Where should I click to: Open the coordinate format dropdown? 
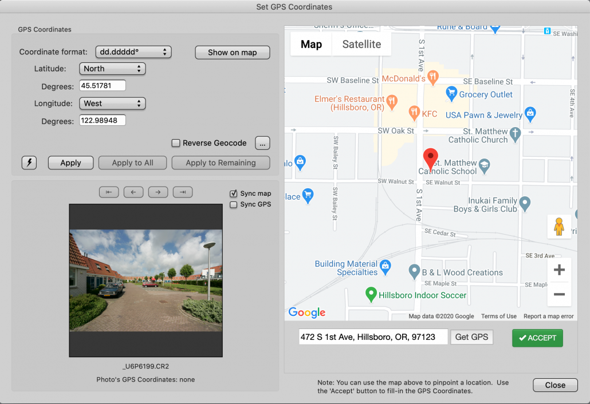click(133, 52)
